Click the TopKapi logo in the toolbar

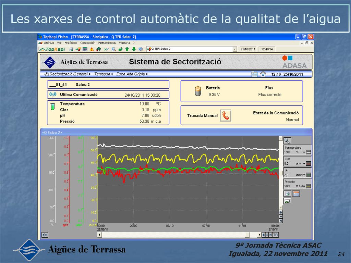[x=52, y=49]
